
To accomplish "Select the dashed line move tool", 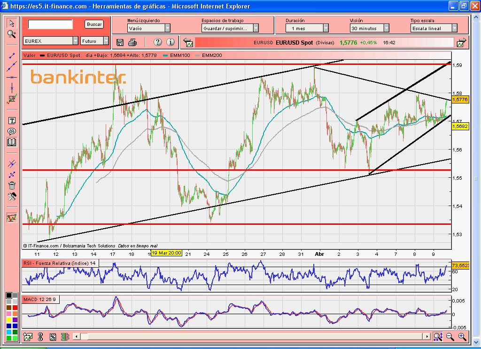I will click(x=12, y=175).
